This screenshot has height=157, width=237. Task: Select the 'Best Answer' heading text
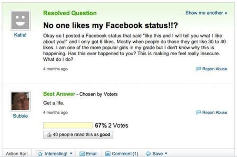click(x=59, y=93)
